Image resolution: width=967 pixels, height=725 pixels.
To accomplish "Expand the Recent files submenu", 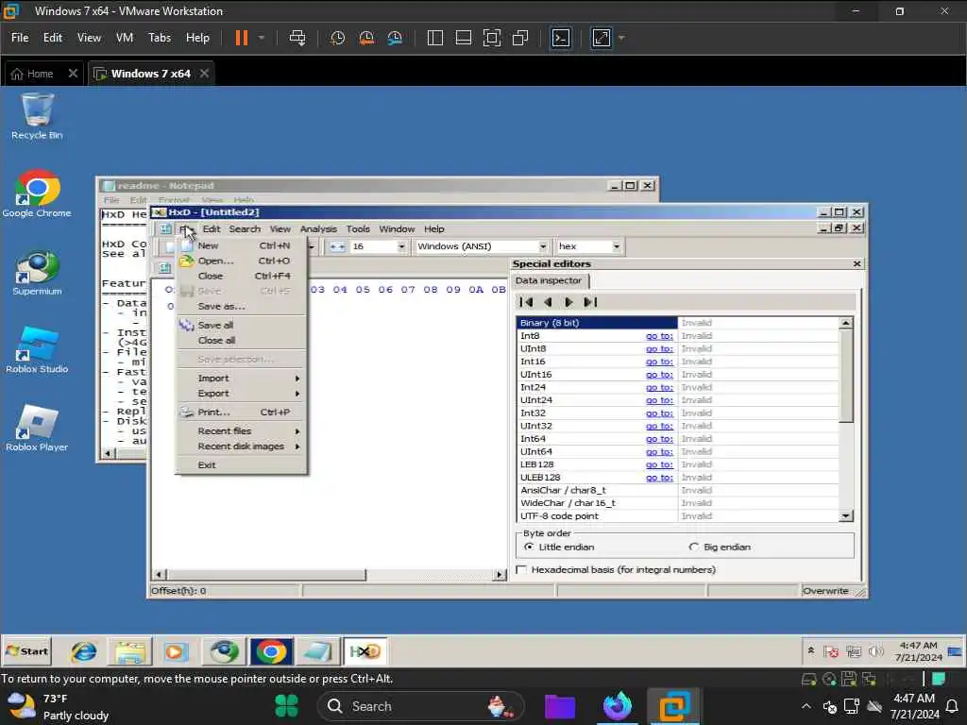I will (x=242, y=430).
